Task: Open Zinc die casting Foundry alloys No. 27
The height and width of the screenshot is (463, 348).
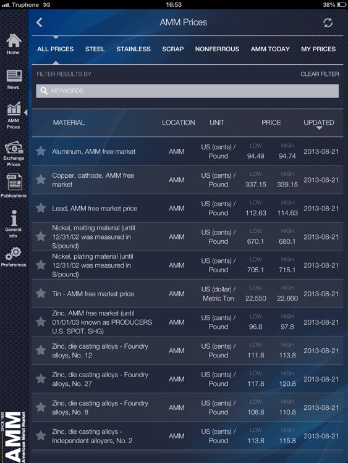Action: point(187,379)
